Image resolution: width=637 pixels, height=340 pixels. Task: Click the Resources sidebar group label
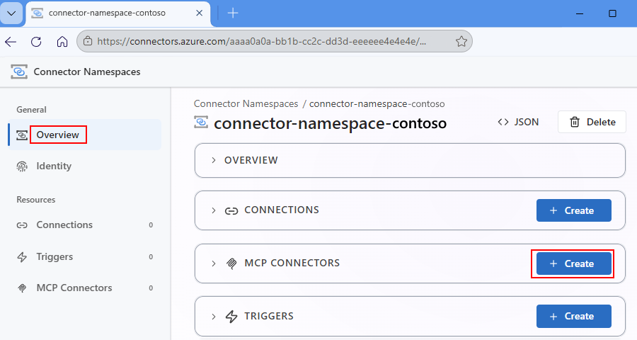pos(36,200)
